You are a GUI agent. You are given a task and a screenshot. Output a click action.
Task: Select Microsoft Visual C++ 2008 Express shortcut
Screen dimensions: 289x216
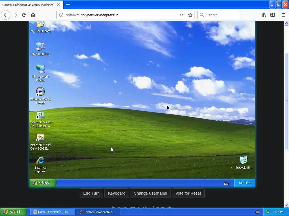click(x=40, y=142)
